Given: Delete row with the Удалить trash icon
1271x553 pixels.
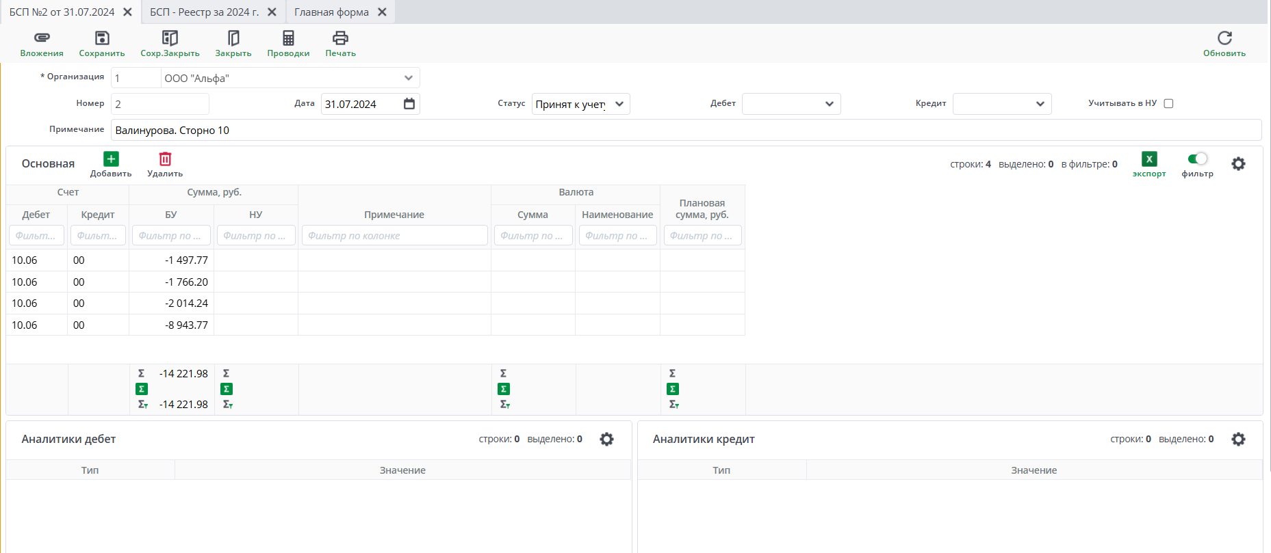Looking at the screenshot, I should 165,159.
